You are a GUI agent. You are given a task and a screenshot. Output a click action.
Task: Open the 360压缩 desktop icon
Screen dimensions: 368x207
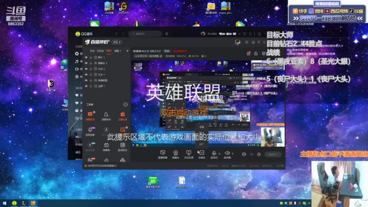click(109, 8)
